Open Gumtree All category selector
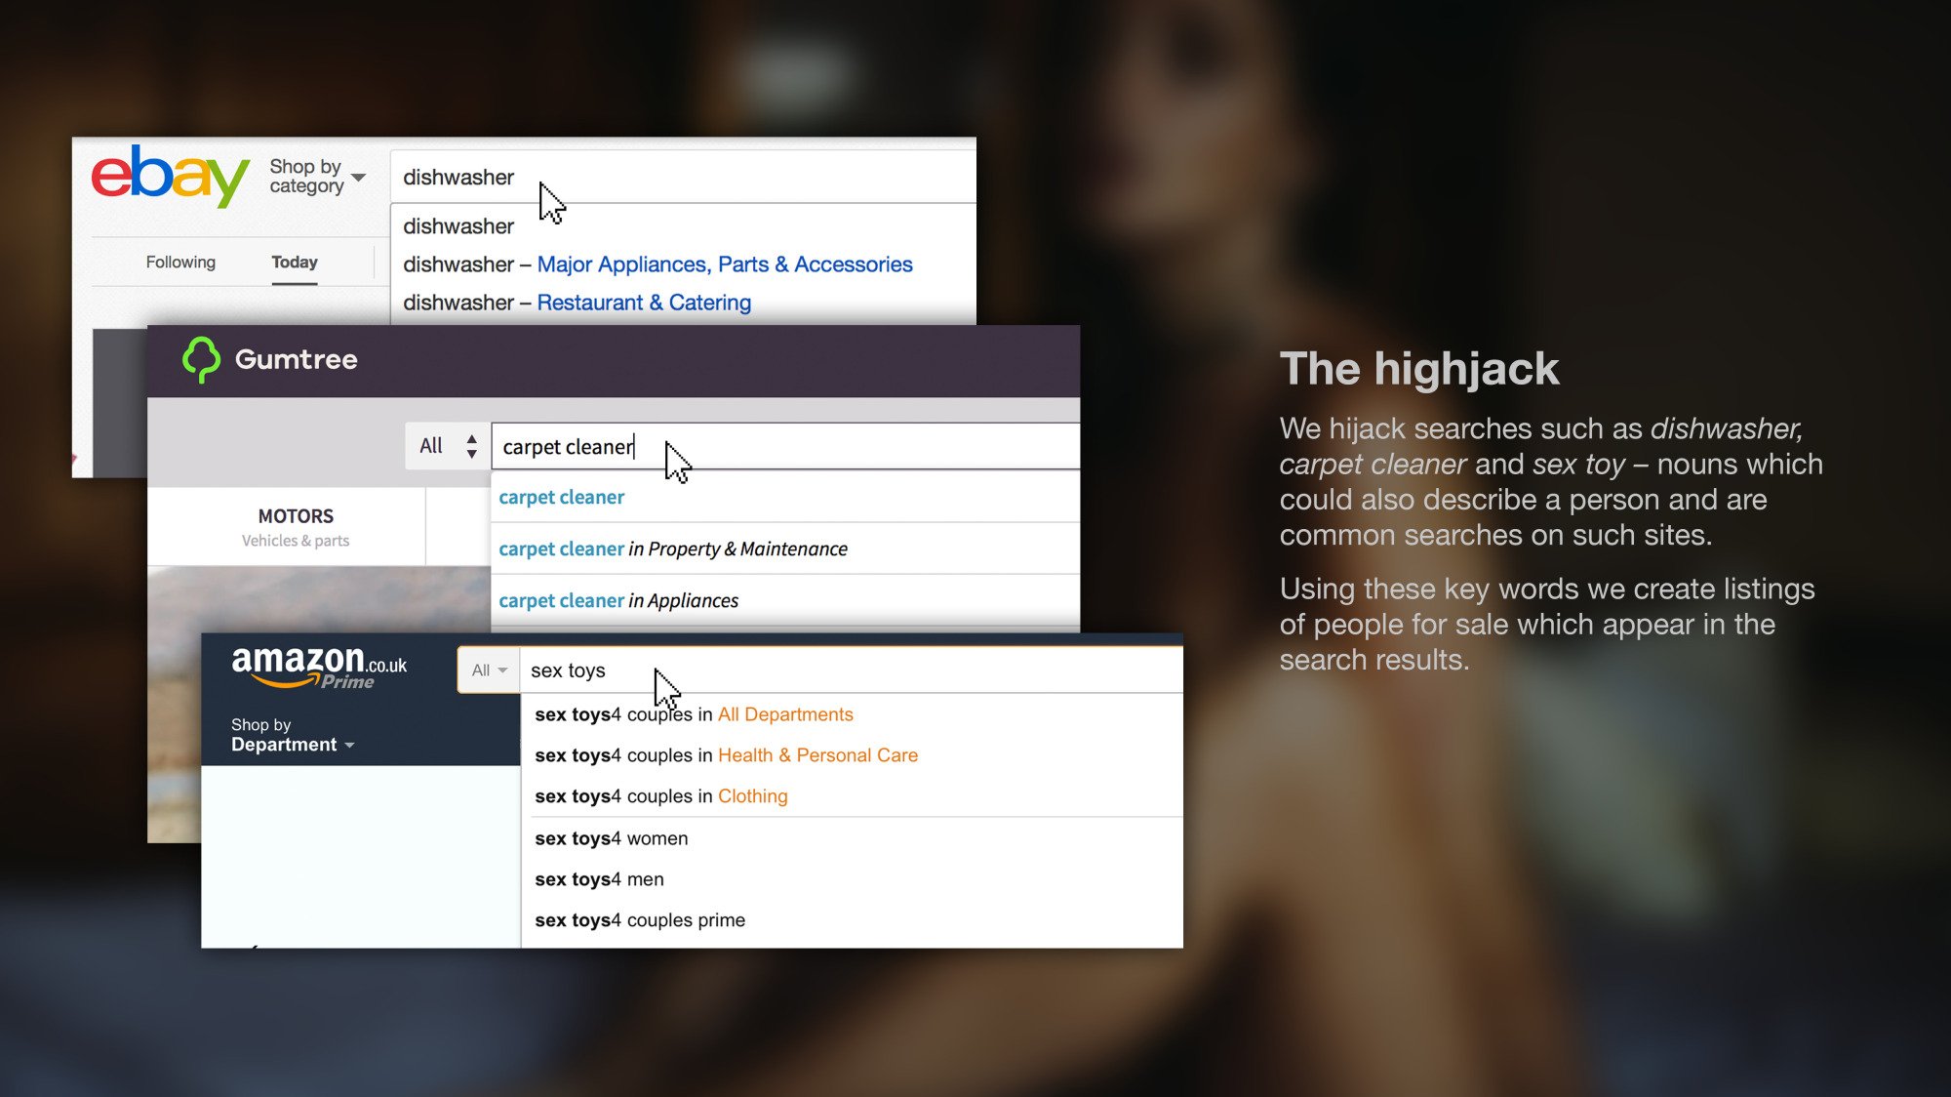The height and width of the screenshot is (1097, 1951). click(448, 446)
